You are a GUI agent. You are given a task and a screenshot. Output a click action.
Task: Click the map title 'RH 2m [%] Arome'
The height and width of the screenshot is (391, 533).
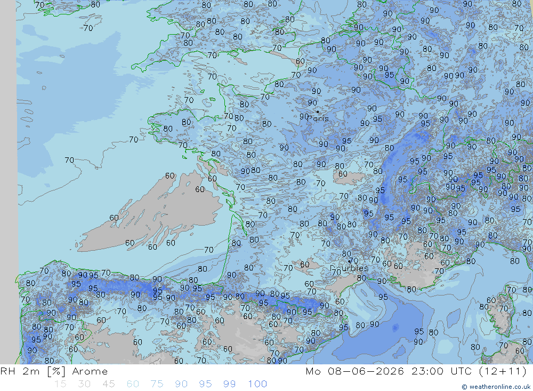tap(54, 371)
